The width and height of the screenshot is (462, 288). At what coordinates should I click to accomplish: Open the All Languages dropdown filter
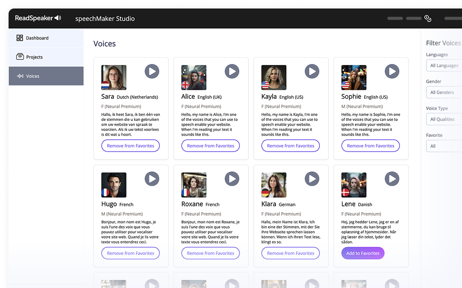pos(444,66)
